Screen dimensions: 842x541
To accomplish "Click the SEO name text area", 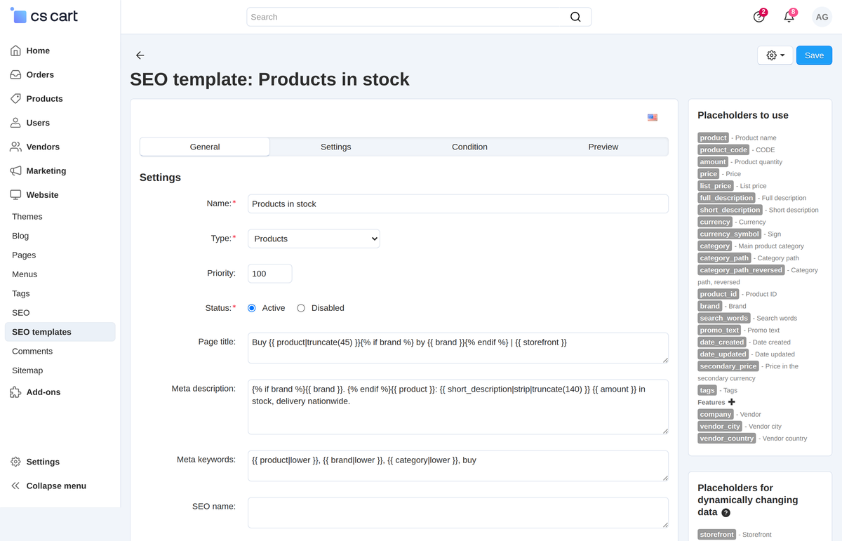I will pyautogui.click(x=458, y=513).
